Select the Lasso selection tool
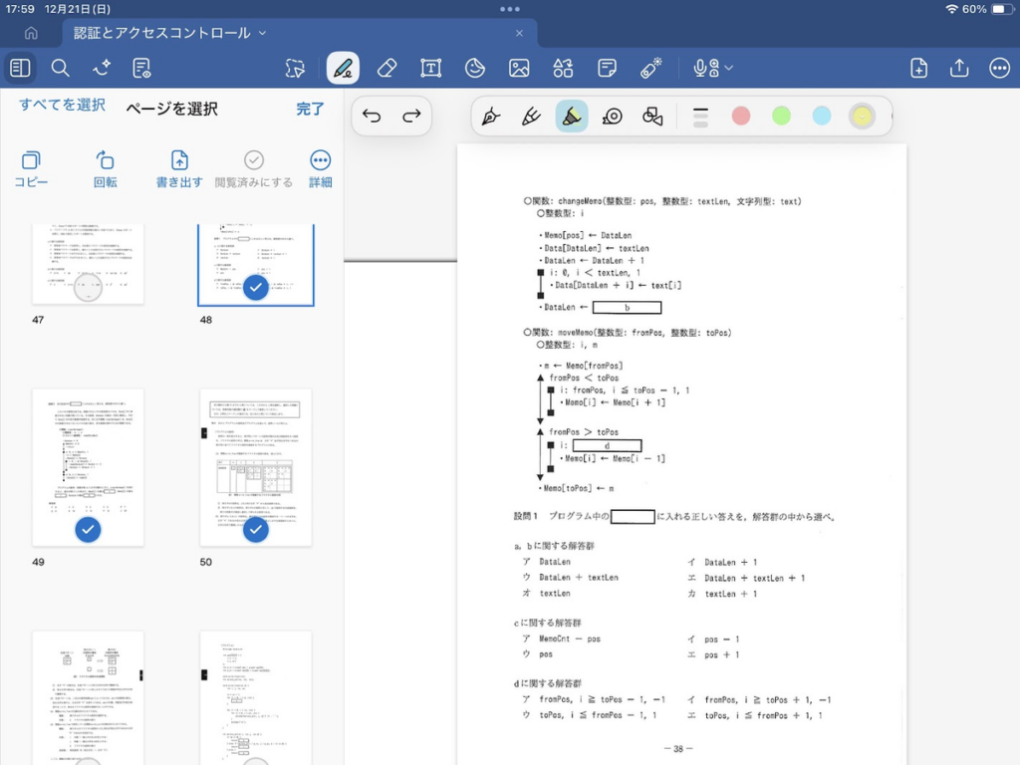Viewport: 1020px width, 765px height. click(295, 68)
